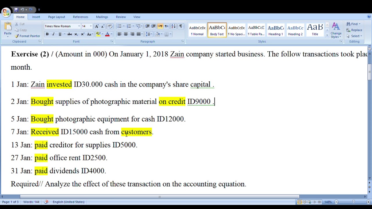372x209 pixels.
Task: Switch to Full Screen Reading view
Action: pyautogui.click(x=305, y=202)
